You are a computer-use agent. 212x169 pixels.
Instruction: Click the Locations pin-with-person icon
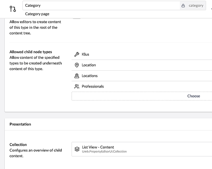(77, 76)
